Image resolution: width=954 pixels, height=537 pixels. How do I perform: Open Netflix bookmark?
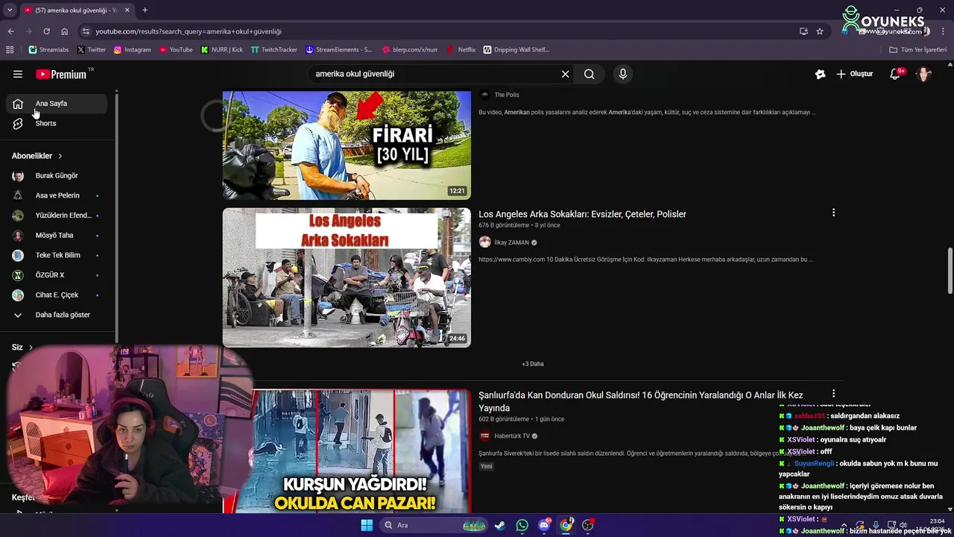pos(461,50)
